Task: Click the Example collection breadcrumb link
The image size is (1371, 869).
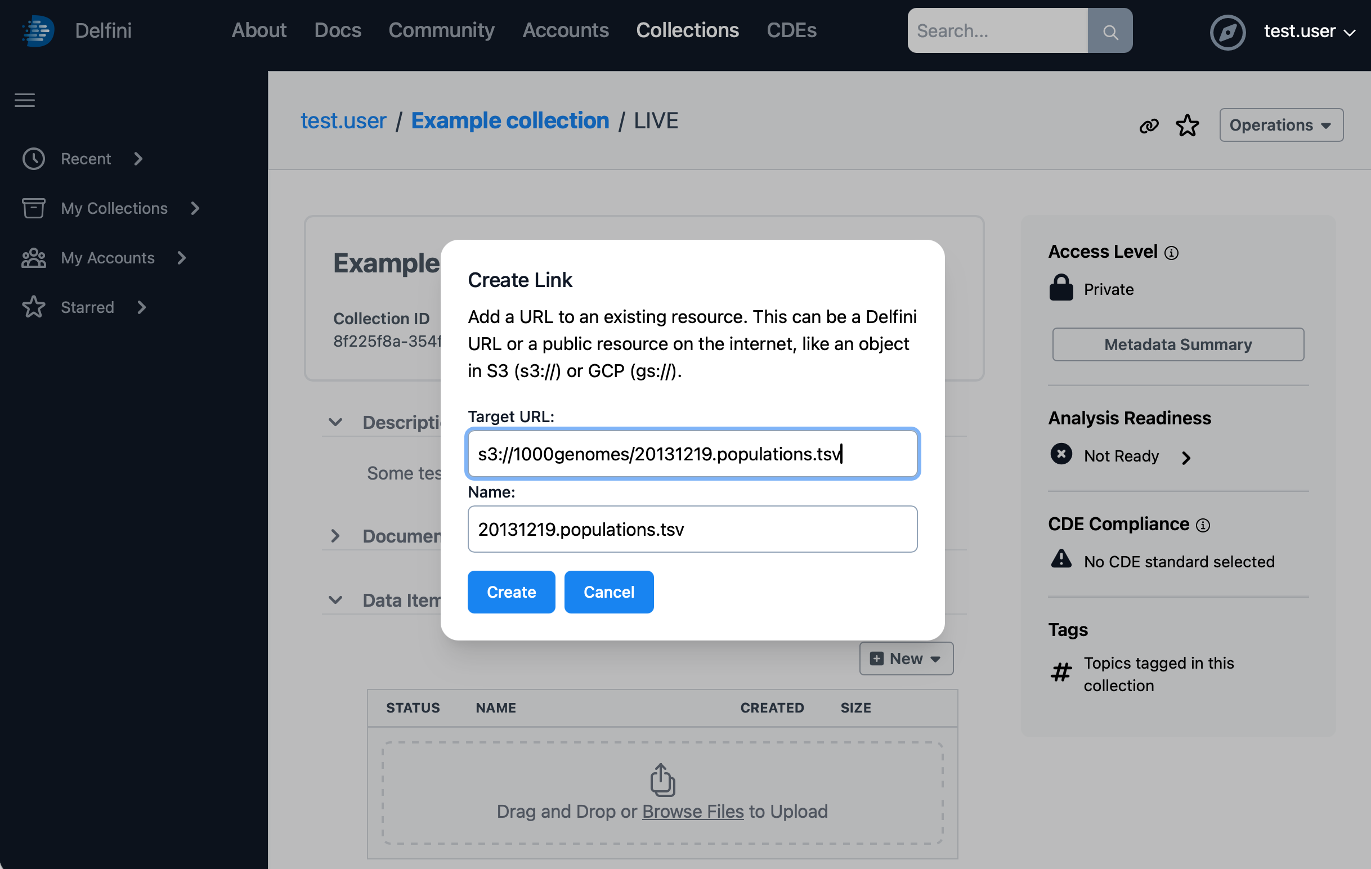Action: tap(509, 121)
